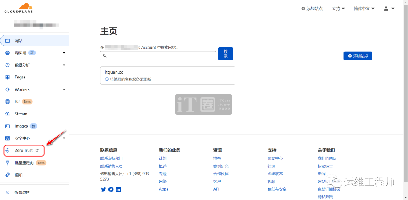Screen dimensions: 408x200
Task: Click the Images picture icon
Action: [x=8, y=126]
